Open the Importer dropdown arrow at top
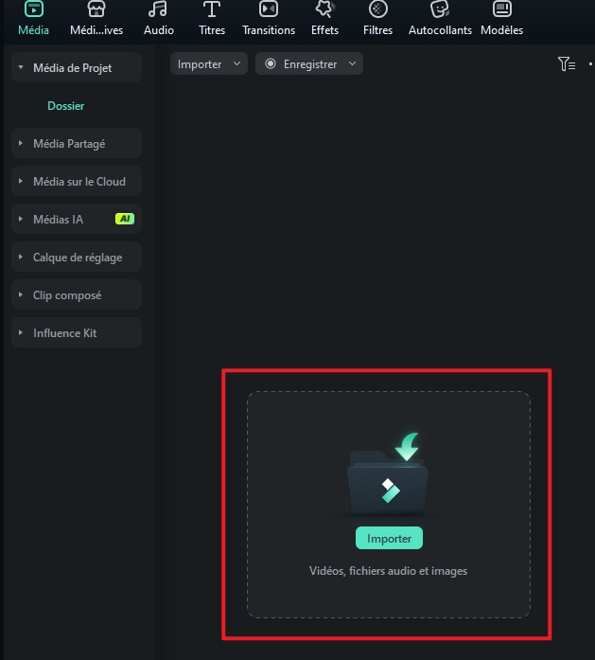Screen dimensions: 595x660 coord(236,63)
